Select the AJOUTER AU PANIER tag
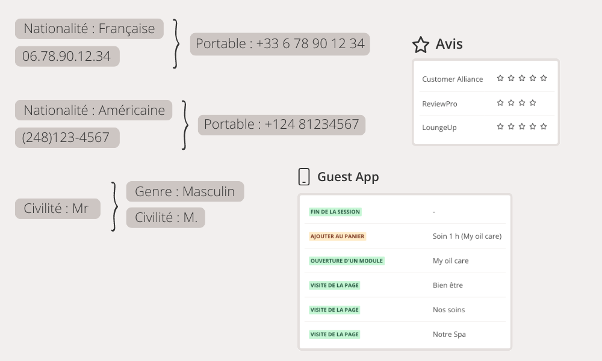602x361 pixels. point(337,236)
